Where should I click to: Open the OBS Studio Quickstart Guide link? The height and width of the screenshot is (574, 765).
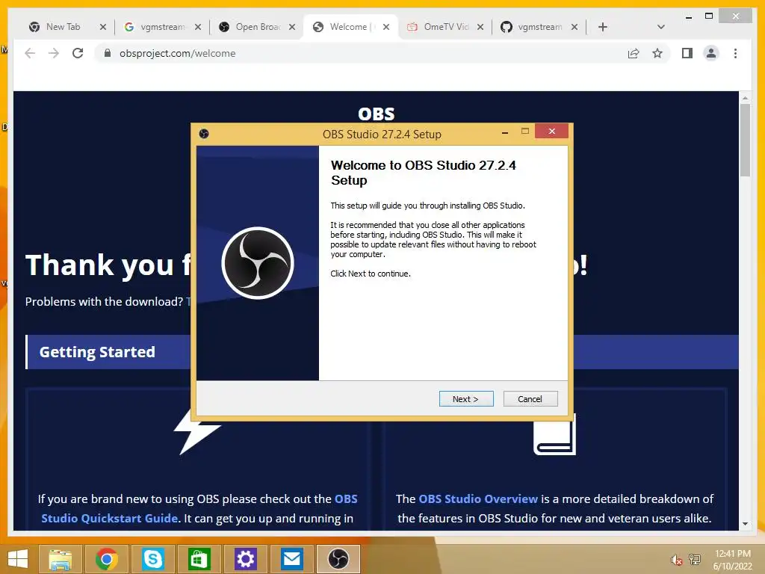coord(199,508)
